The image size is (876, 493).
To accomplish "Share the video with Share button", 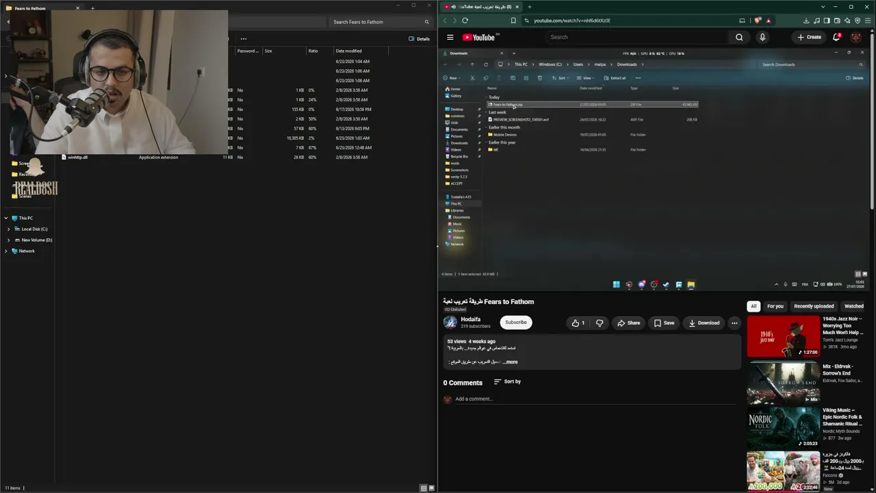I will coord(629,323).
